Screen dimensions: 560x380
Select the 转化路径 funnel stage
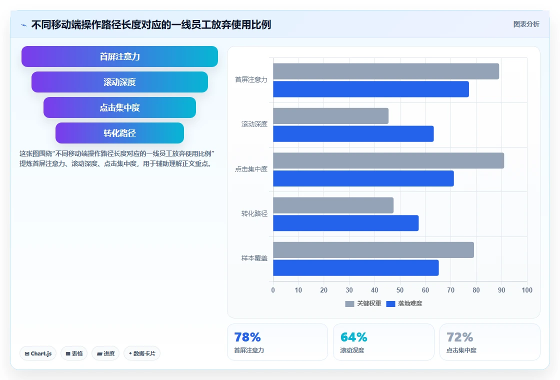pos(119,133)
